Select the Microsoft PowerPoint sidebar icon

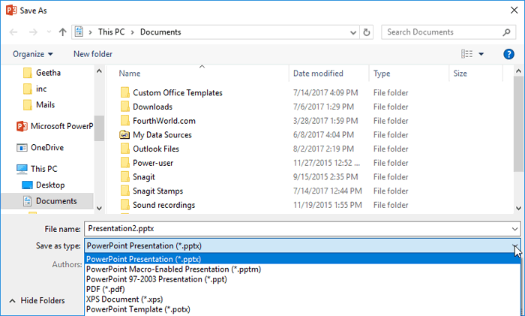point(22,126)
